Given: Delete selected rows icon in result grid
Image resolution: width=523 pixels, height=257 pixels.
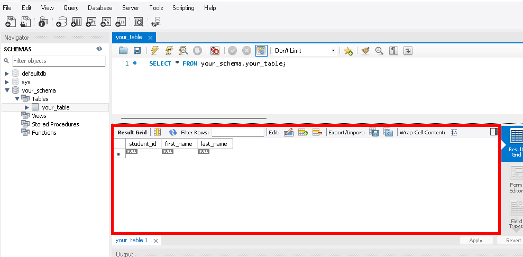Looking at the screenshot, I should [x=317, y=132].
